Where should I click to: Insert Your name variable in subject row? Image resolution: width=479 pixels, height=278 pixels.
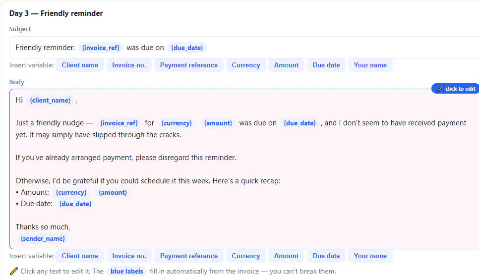(x=370, y=65)
